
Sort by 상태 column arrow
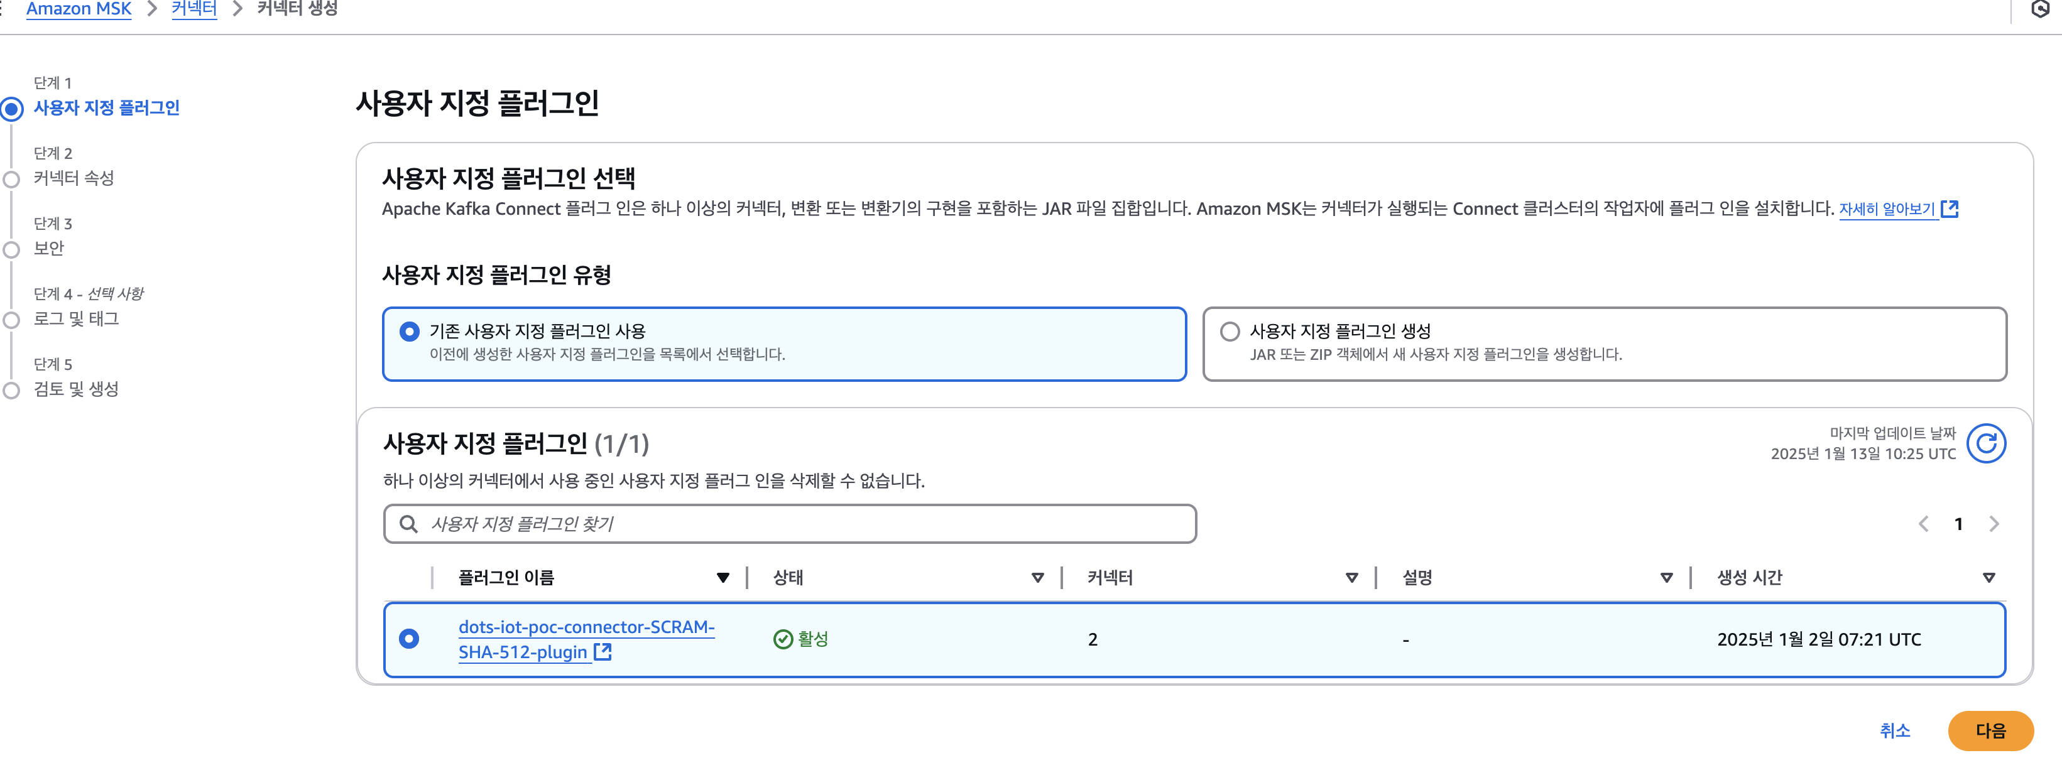[1037, 578]
